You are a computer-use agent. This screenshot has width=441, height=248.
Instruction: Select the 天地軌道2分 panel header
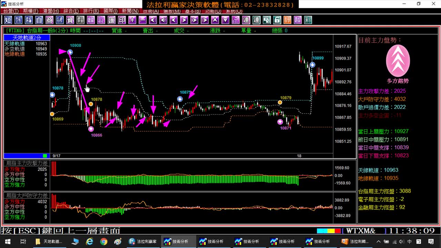point(27,38)
